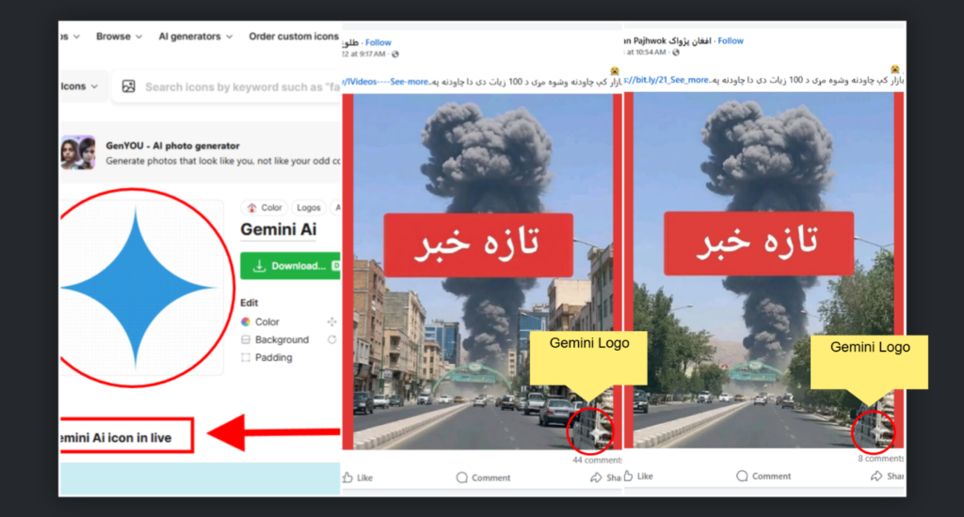Click the Comment icon on the right post
This screenshot has height=517, width=964.
(x=742, y=477)
